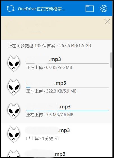
Task: Click foobar icon of 7.6 MB upload
Action: point(13,111)
